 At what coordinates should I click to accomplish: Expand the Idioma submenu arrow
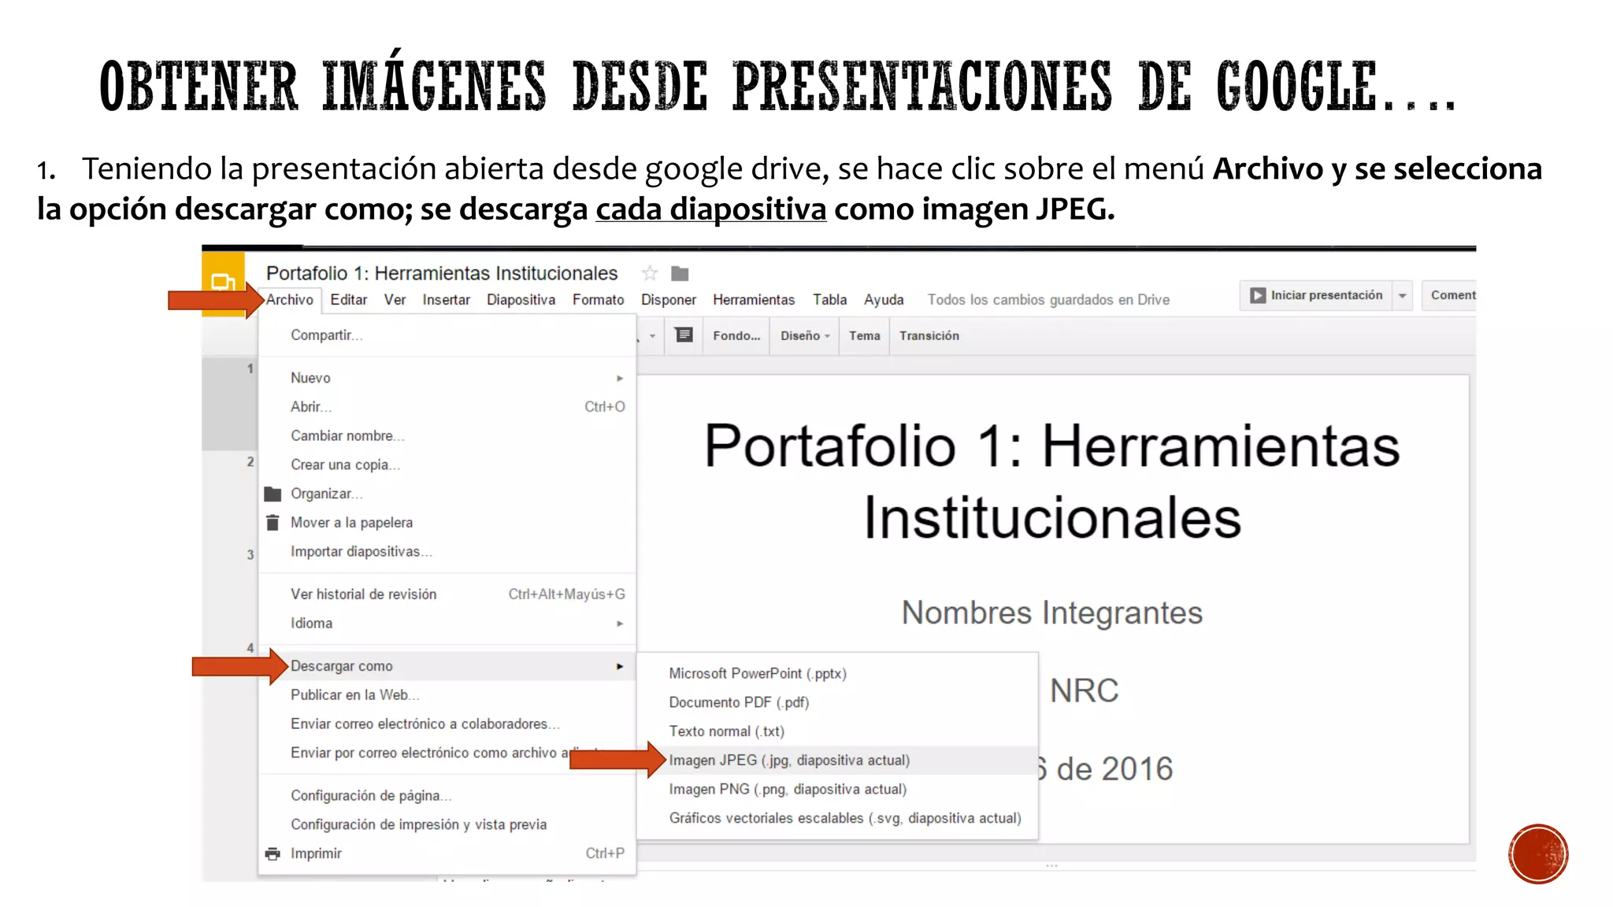point(620,624)
